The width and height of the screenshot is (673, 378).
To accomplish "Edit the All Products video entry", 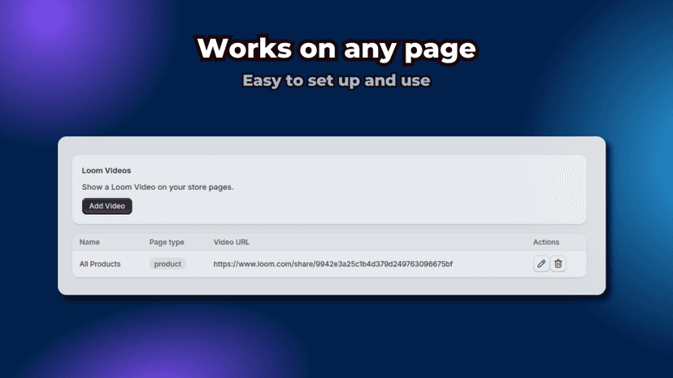I will [541, 264].
